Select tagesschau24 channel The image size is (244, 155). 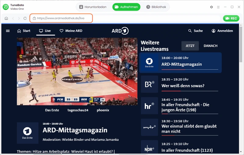(78, 110)
